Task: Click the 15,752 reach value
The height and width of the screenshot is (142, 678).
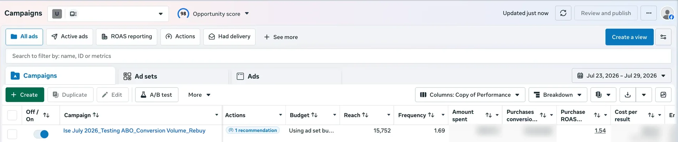Action: pos(382,131)
